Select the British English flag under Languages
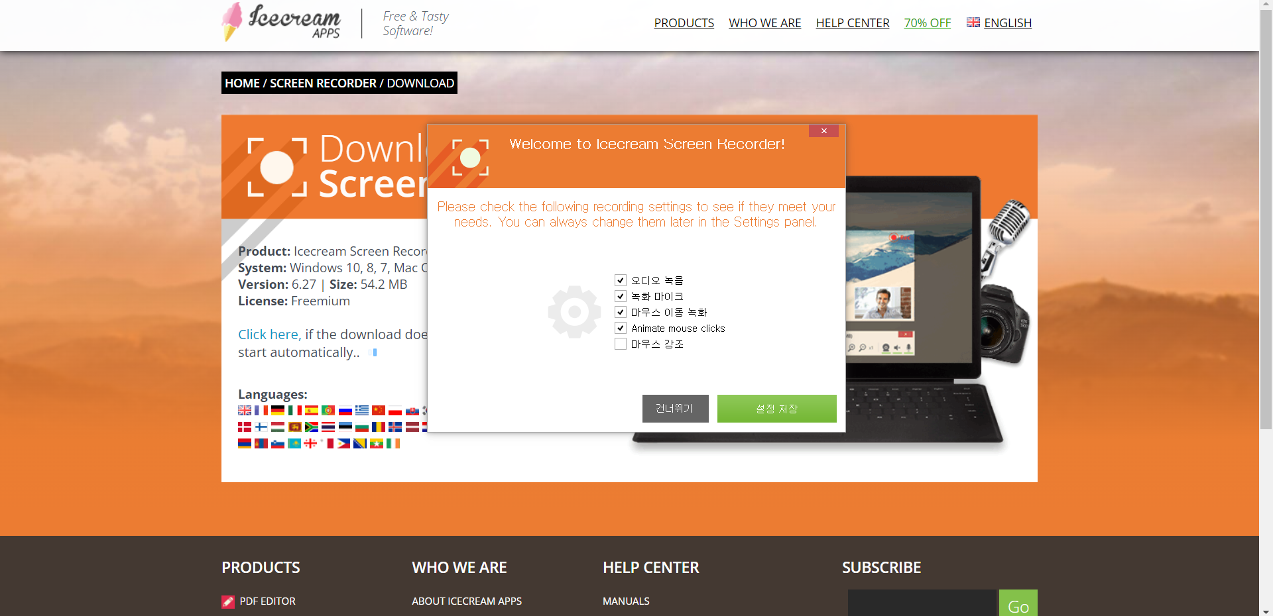 coord(245,410)
